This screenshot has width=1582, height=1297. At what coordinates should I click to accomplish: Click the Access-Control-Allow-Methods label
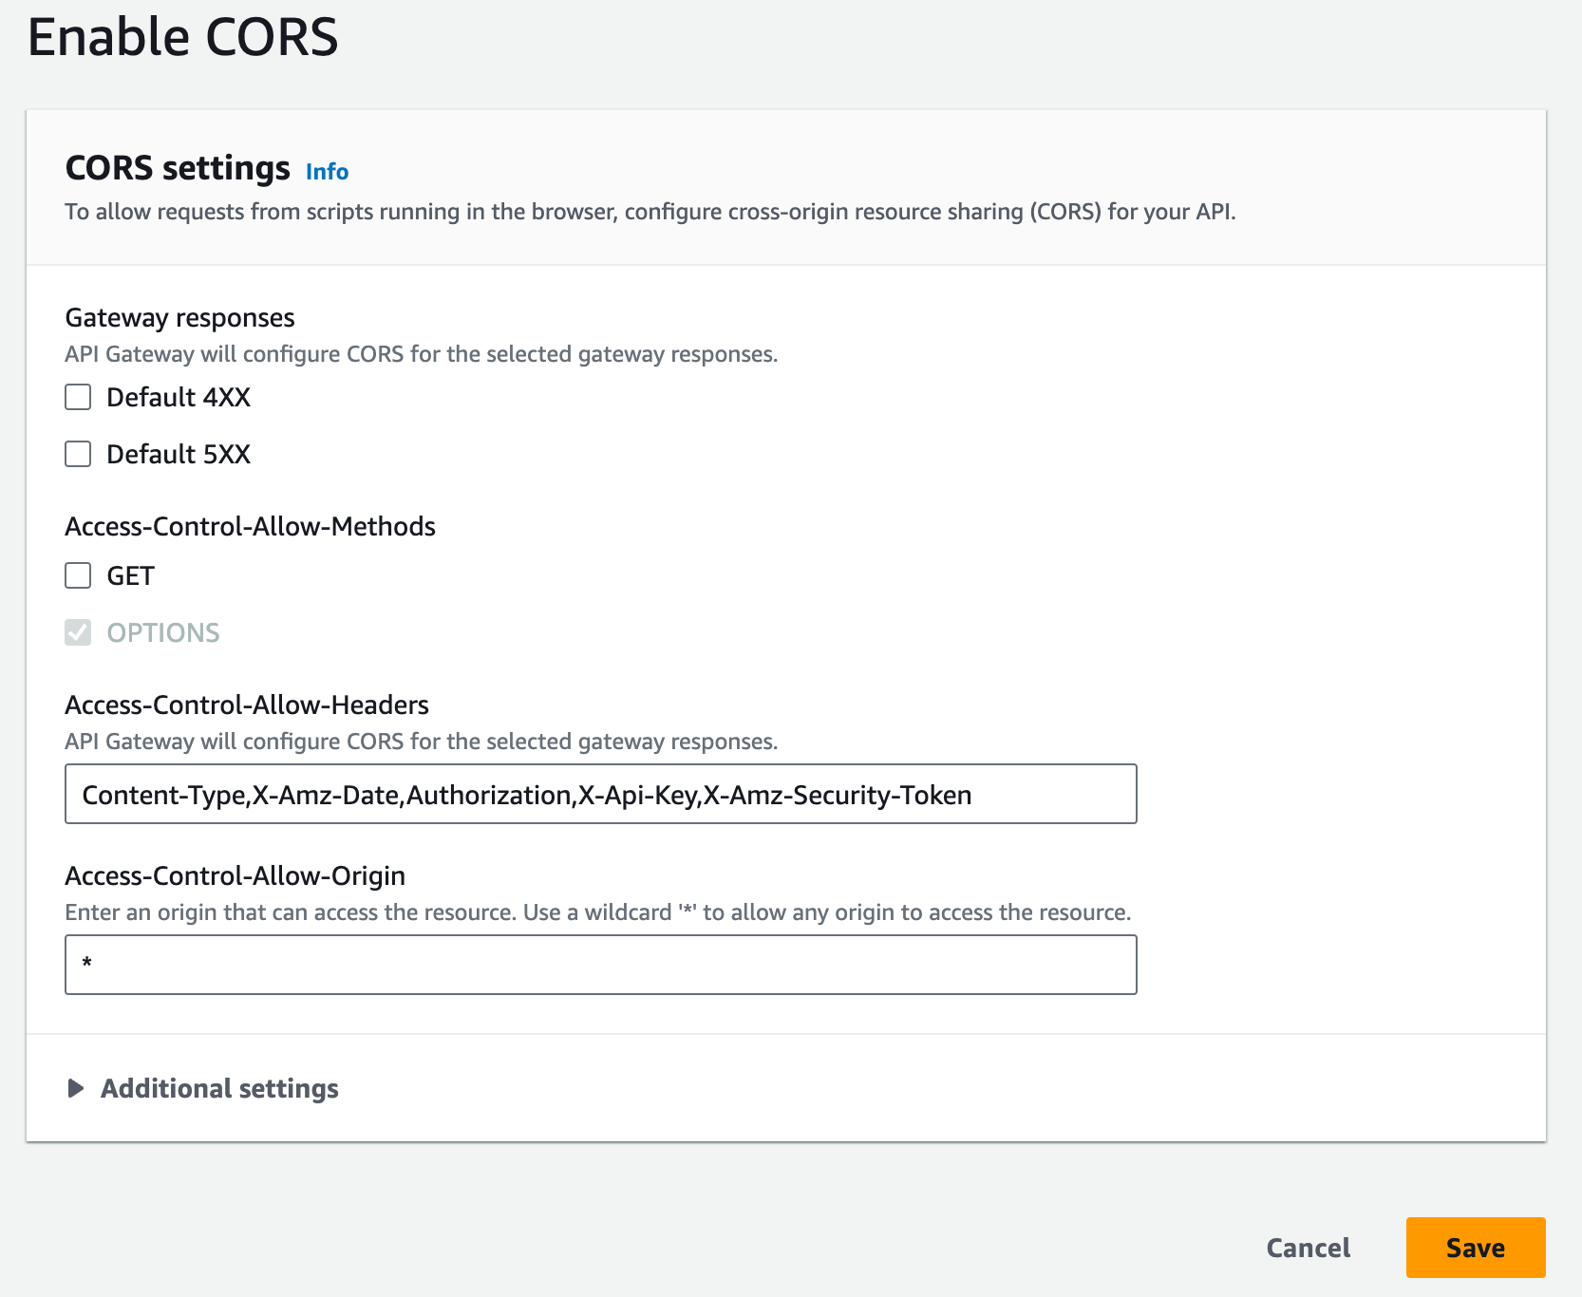[250, 526]
